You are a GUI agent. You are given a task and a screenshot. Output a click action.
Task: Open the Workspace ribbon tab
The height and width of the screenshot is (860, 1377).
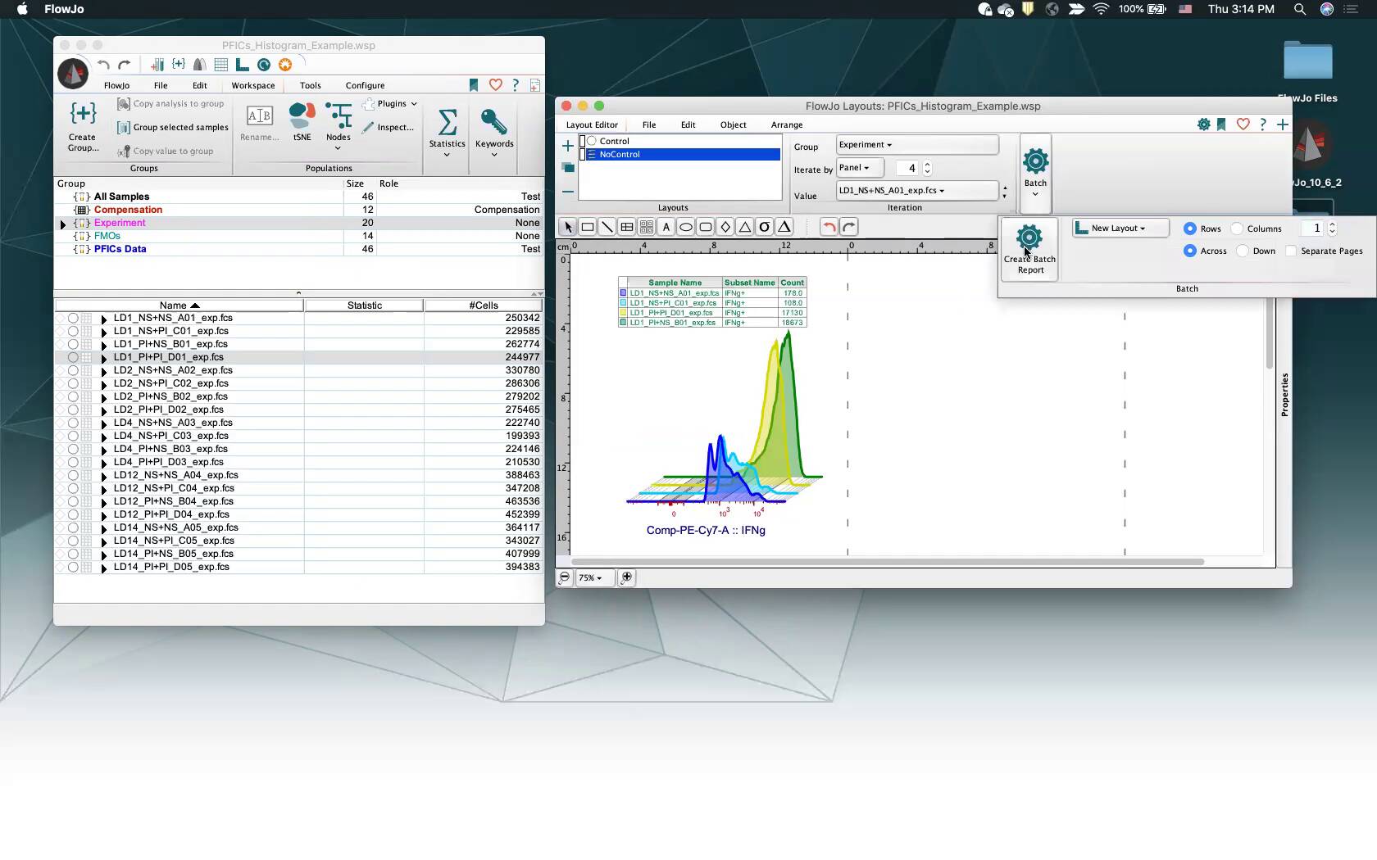tap(252, 85)
